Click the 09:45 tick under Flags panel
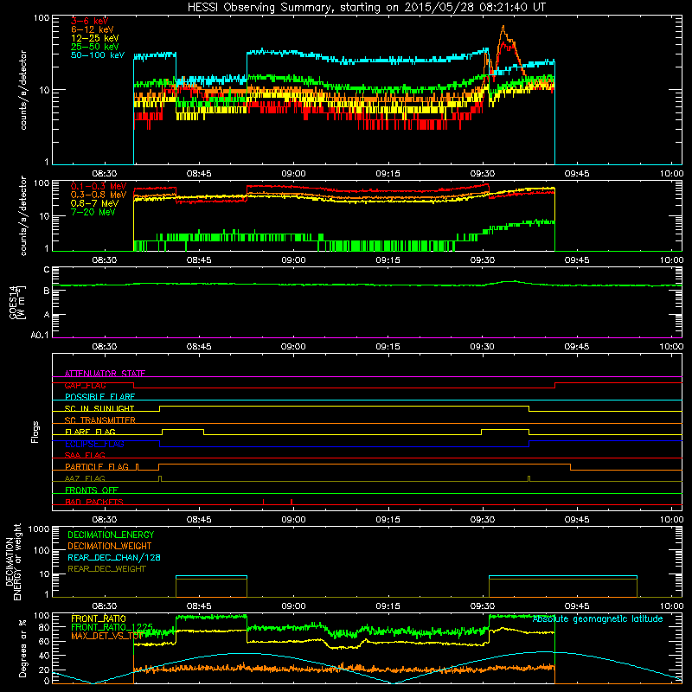Viewport: 692px width, 692px height. tap(577, 520)
